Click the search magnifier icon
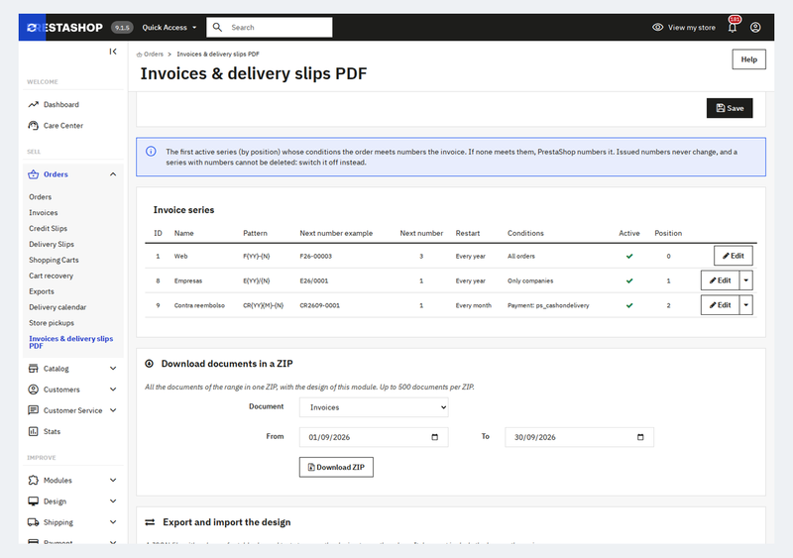The width and height of the screenshot is (793, 558). tap(217, 28)
